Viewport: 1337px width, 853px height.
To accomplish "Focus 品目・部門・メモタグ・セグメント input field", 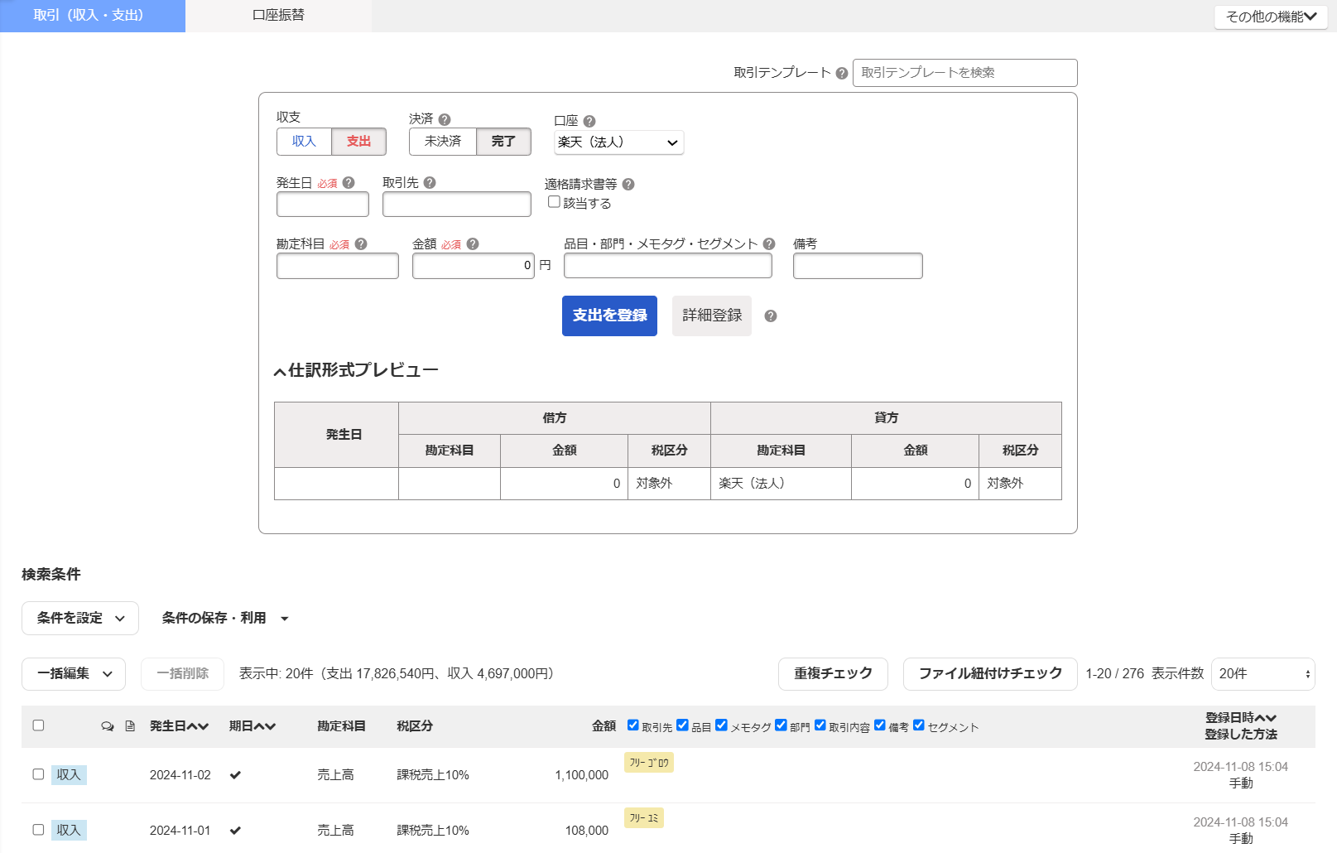I will tap(668, 266).
